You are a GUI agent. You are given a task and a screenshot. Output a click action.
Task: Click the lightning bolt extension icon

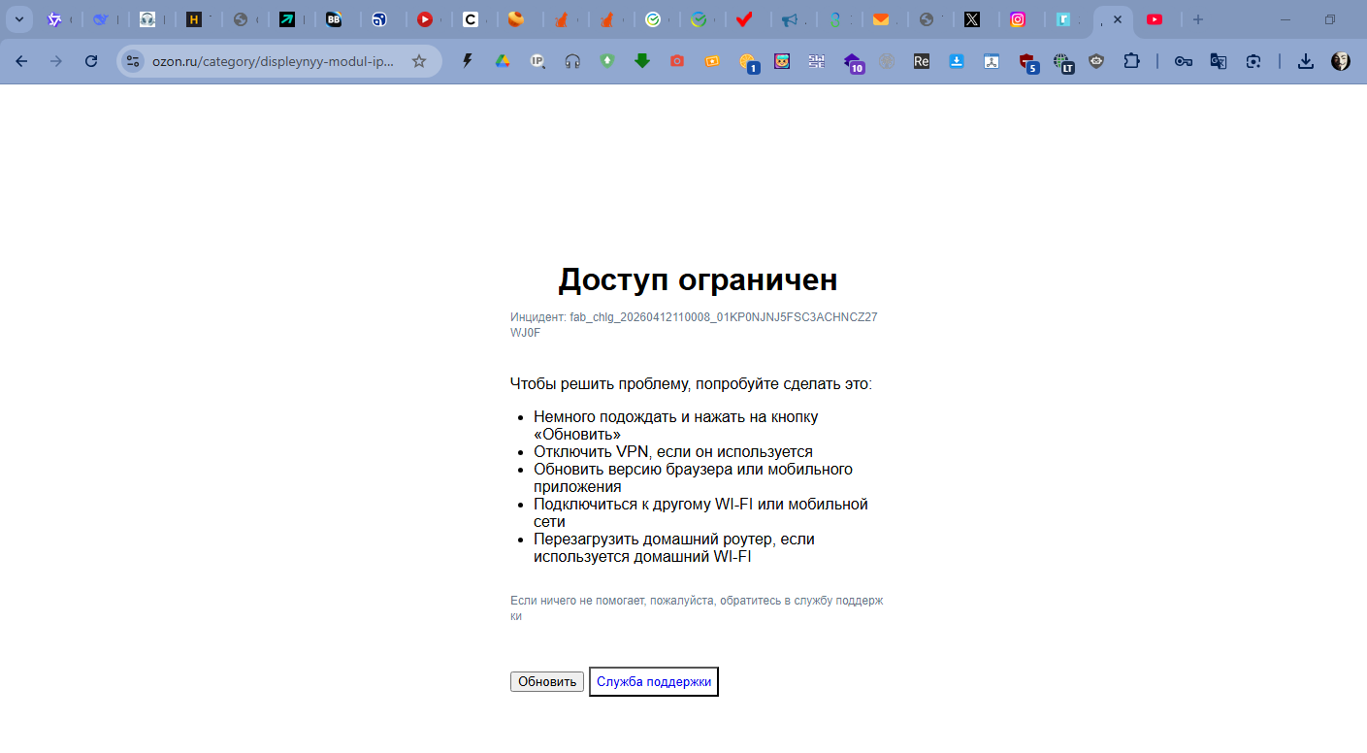[x=468, y=61]
